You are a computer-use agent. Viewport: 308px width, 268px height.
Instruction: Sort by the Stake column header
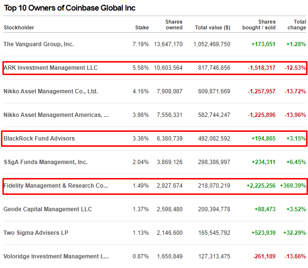pyautogui.click(x=142, y=27)
